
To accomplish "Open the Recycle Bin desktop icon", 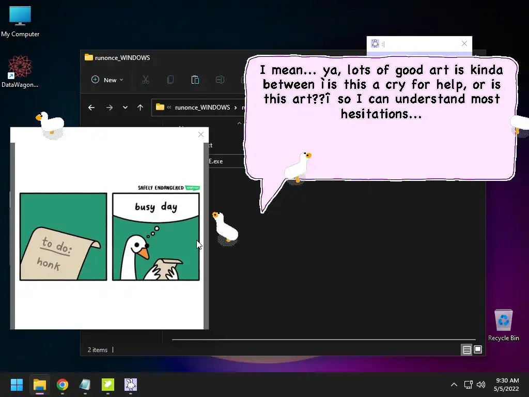I will [x=503, y=325].
